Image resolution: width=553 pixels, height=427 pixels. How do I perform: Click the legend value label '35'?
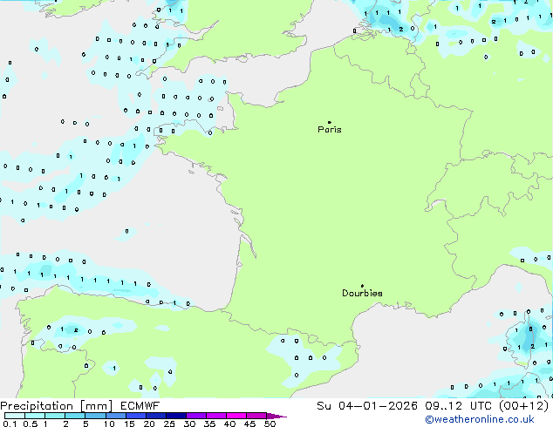coord(209,424)
